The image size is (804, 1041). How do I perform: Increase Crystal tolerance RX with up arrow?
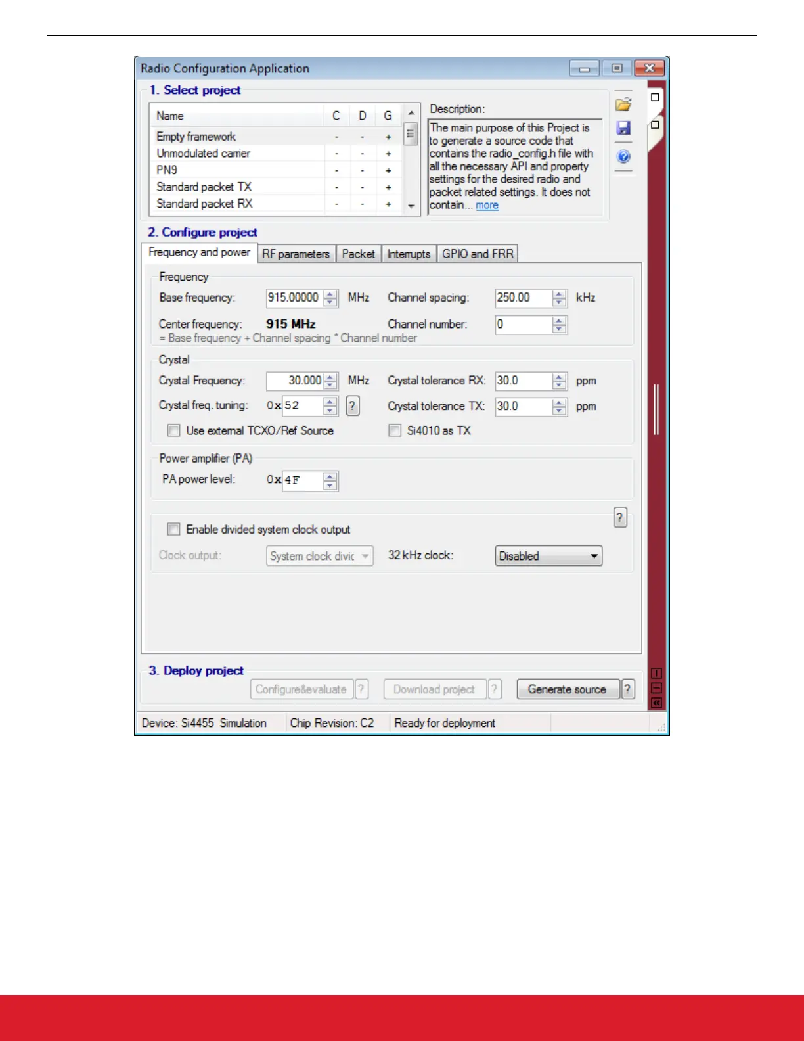559,377
